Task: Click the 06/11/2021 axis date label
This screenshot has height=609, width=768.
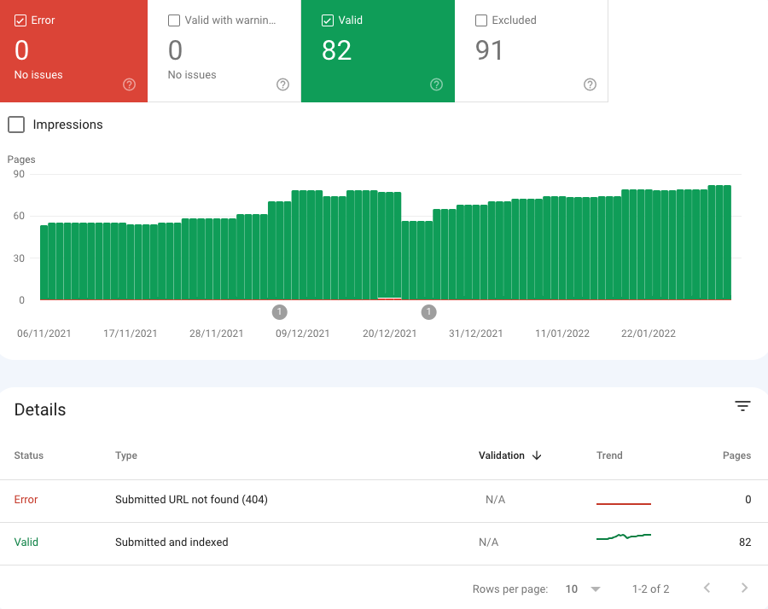Action: [44, 333]
